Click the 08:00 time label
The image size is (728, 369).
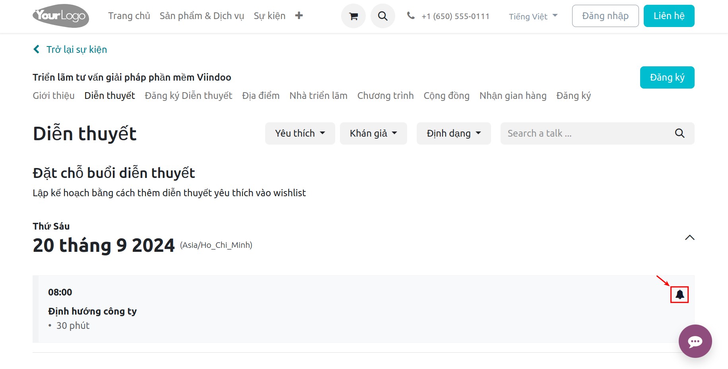click(60, 292)
